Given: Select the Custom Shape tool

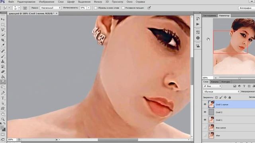Looking at the screenshot, I should [3, 108].
